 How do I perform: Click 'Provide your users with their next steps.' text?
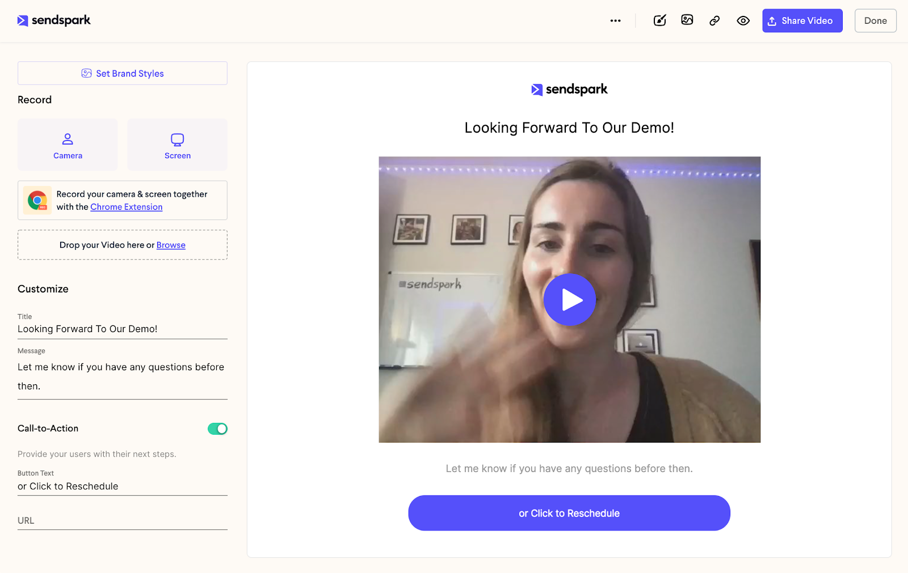97,454
